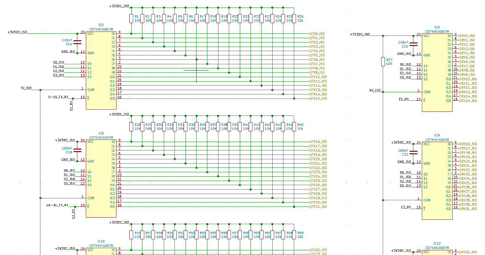Click the +3V3DC_ISO label above R46 row
This screenshot has height=255, width=485.
coord(119,222)
